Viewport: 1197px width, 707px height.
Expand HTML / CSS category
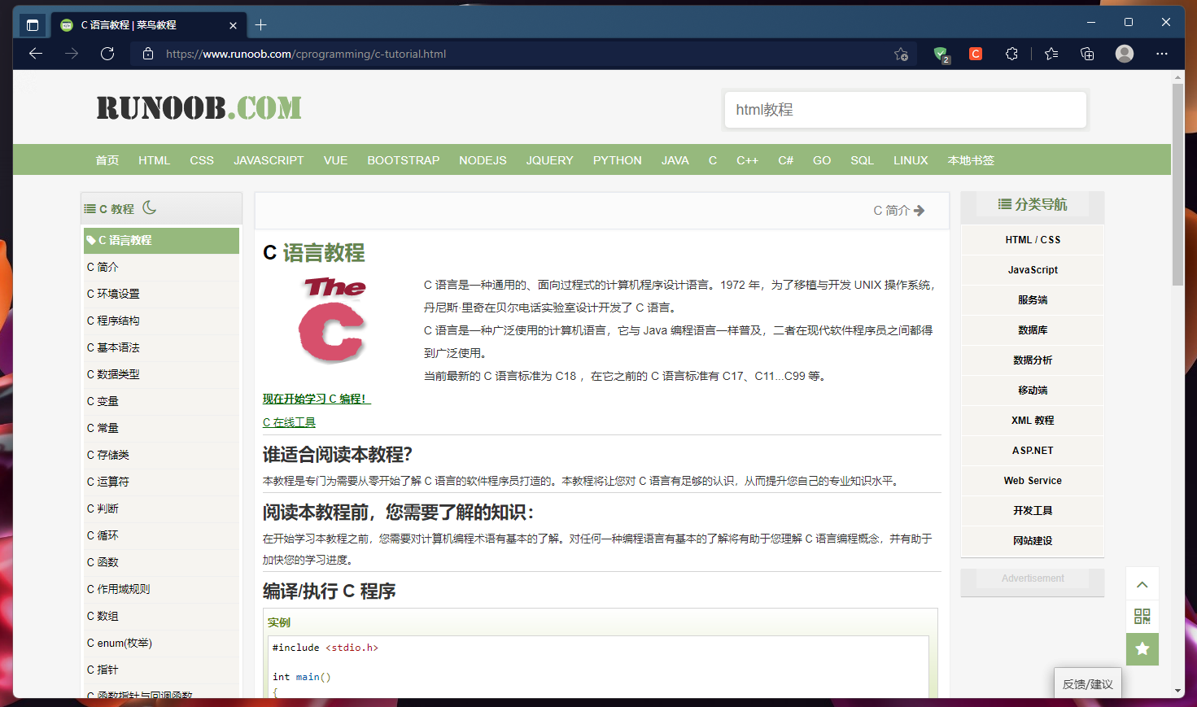[x=1033, y=240]
